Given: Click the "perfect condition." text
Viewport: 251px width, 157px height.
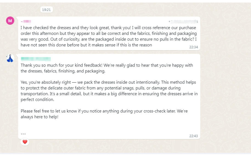Looking at the screenshot, I should (x=37, y=100).
